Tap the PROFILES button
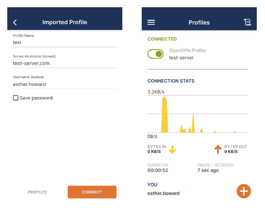Viewport: 265px width, 212px height. pyautogui.click(x=37, y=192)
